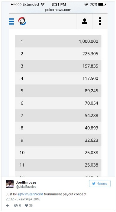Open the @JakeBazeley handle
Viewport: 116px width, 212px height.
coord(26,187)
